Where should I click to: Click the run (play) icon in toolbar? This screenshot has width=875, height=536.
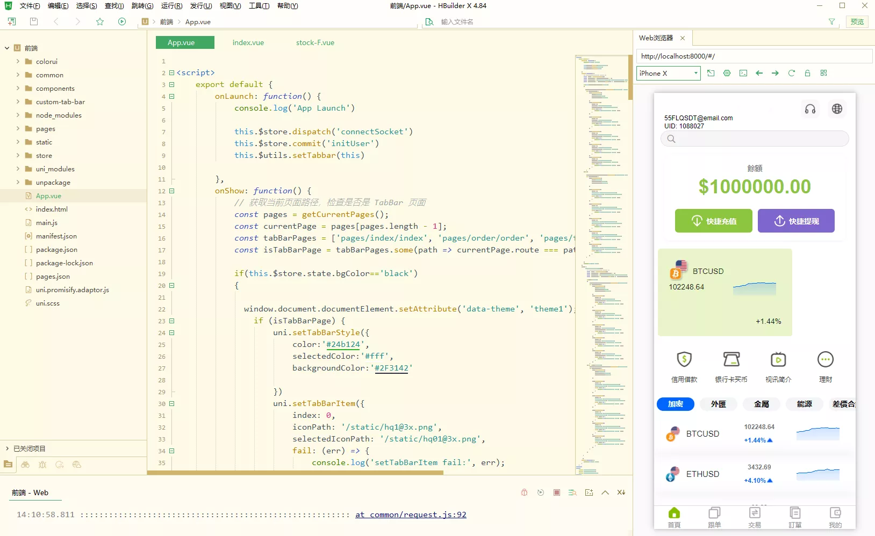click(x=122, y=21)
